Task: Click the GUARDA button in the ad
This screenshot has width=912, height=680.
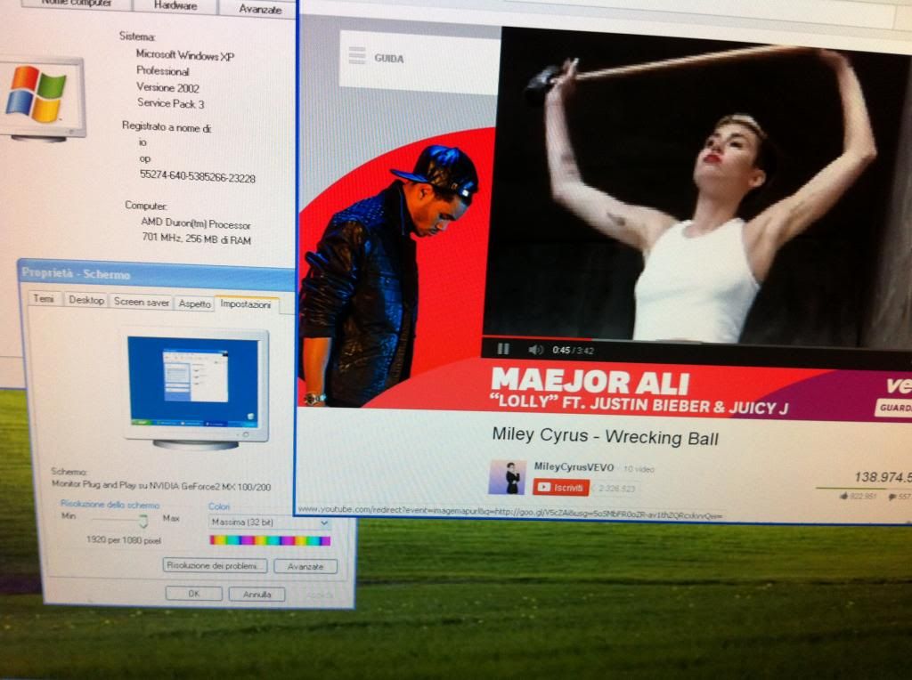Action: (894, 408)
